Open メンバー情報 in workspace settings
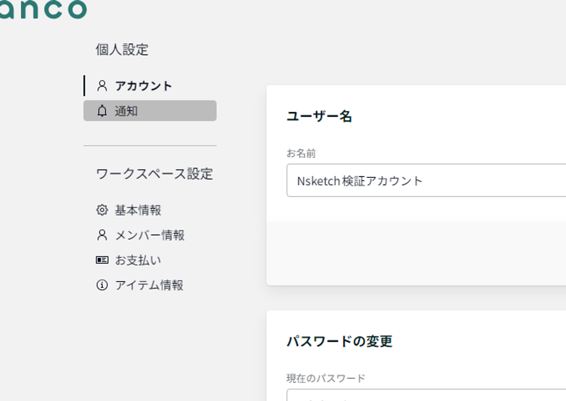 point(150,235)
